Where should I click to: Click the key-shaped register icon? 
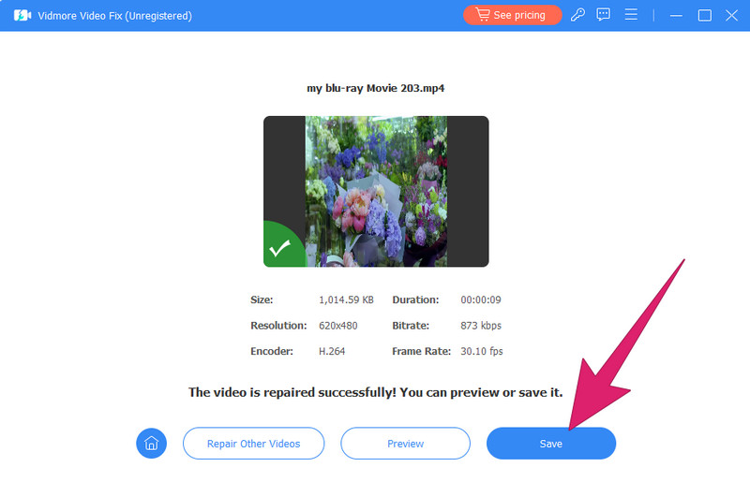point(577,15)
